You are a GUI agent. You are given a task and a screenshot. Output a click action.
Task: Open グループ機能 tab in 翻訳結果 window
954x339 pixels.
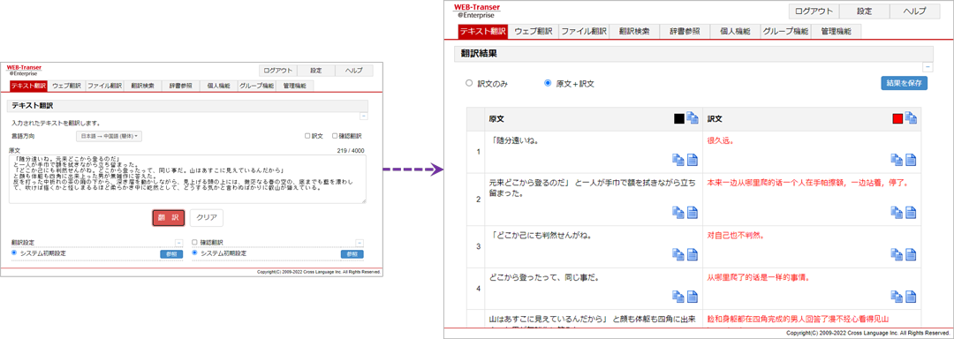(785, 32)
